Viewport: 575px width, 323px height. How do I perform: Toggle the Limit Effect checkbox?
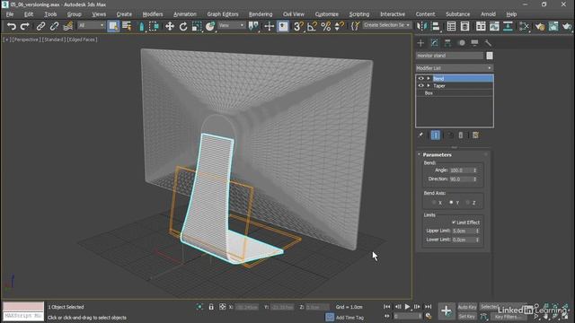454,223
